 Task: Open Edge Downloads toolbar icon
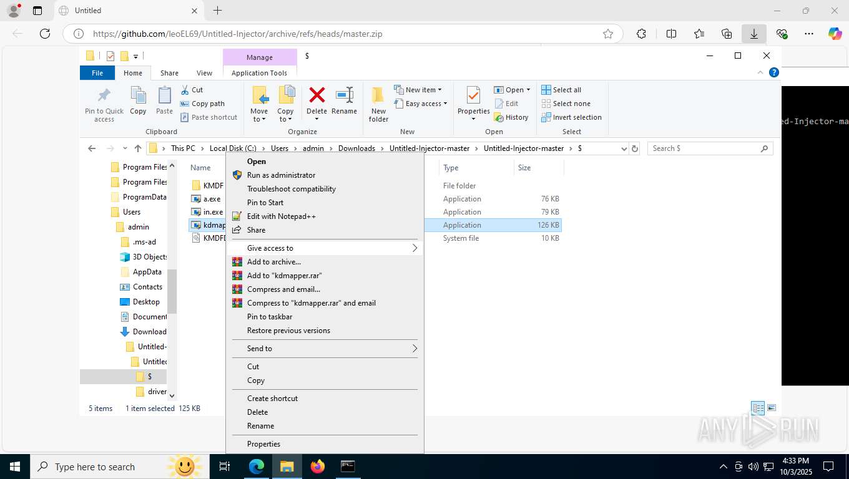click(754, 34)
